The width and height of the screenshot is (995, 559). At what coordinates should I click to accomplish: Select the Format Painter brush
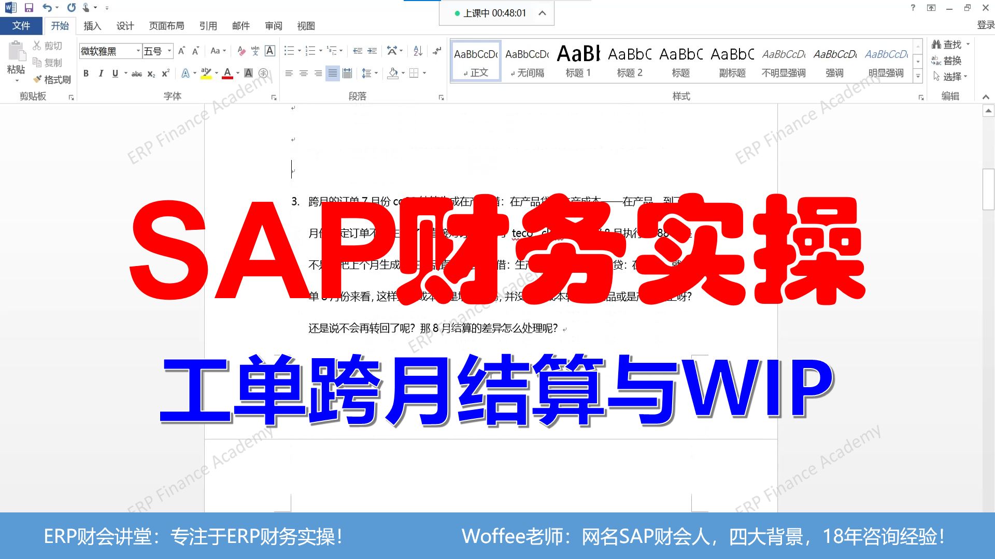point(37,79)
